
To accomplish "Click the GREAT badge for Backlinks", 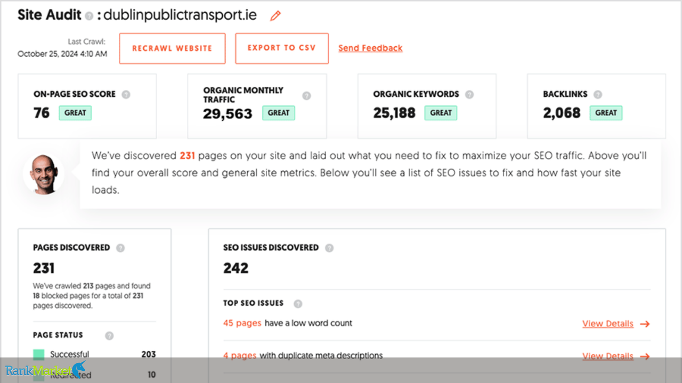I will point(606,113).
